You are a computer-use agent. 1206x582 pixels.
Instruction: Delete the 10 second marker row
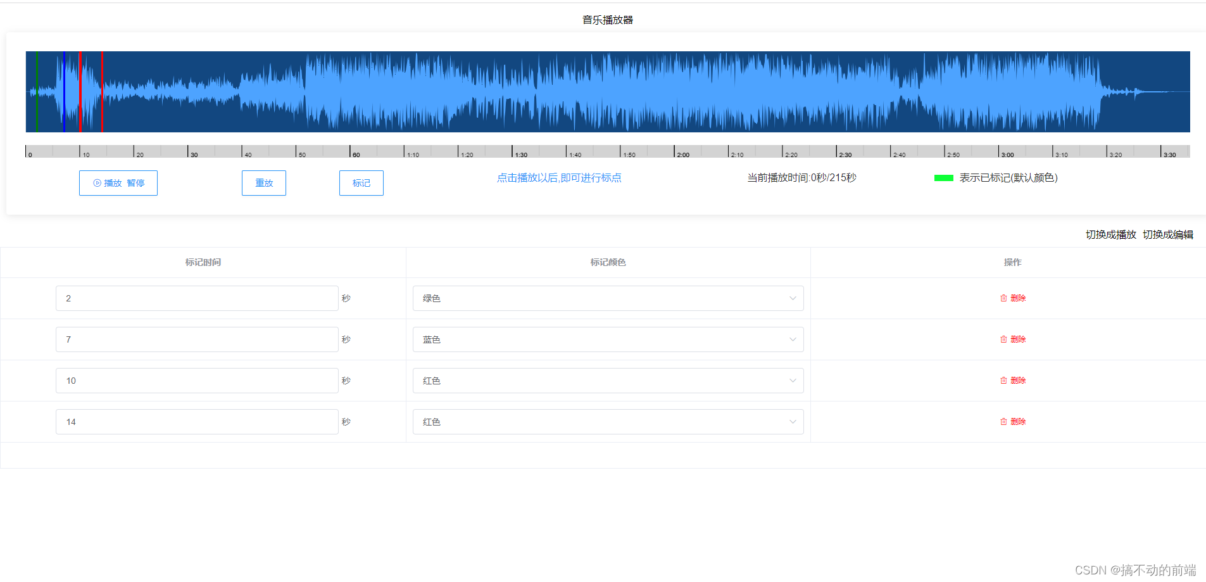(1013, 381)
